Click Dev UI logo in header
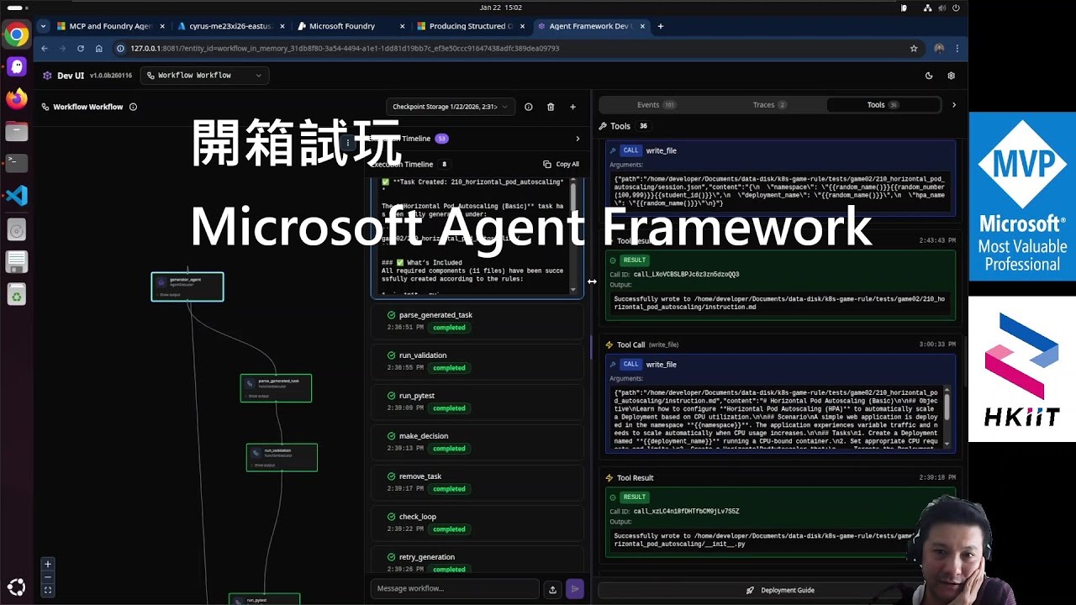Screen dimensions: 1076x605 48,76
